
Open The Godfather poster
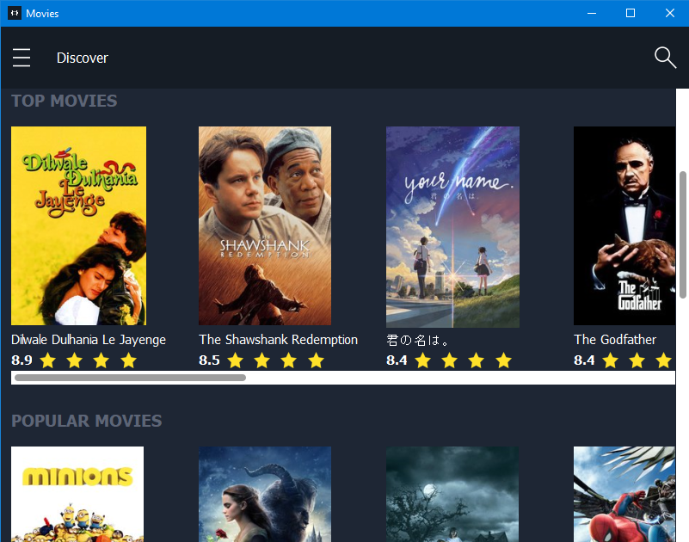[624, 226]
